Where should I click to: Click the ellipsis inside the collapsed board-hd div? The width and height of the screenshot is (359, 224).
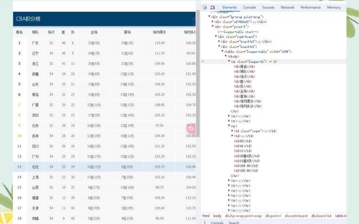pos(258,41)
